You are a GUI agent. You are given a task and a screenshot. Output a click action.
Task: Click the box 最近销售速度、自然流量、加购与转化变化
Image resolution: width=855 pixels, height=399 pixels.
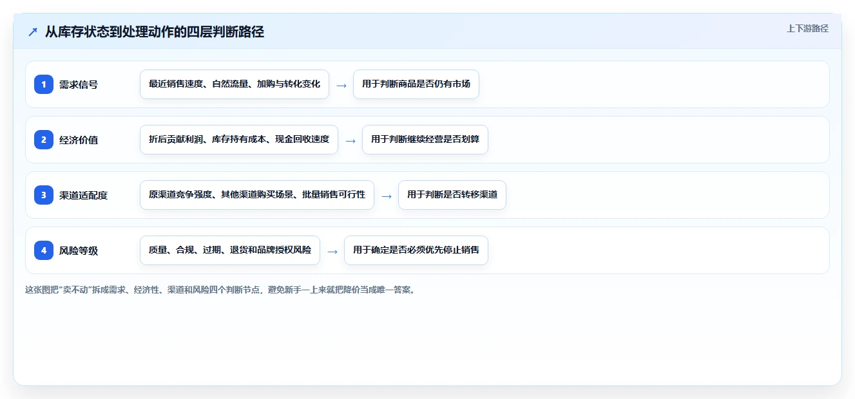(235, 84)
